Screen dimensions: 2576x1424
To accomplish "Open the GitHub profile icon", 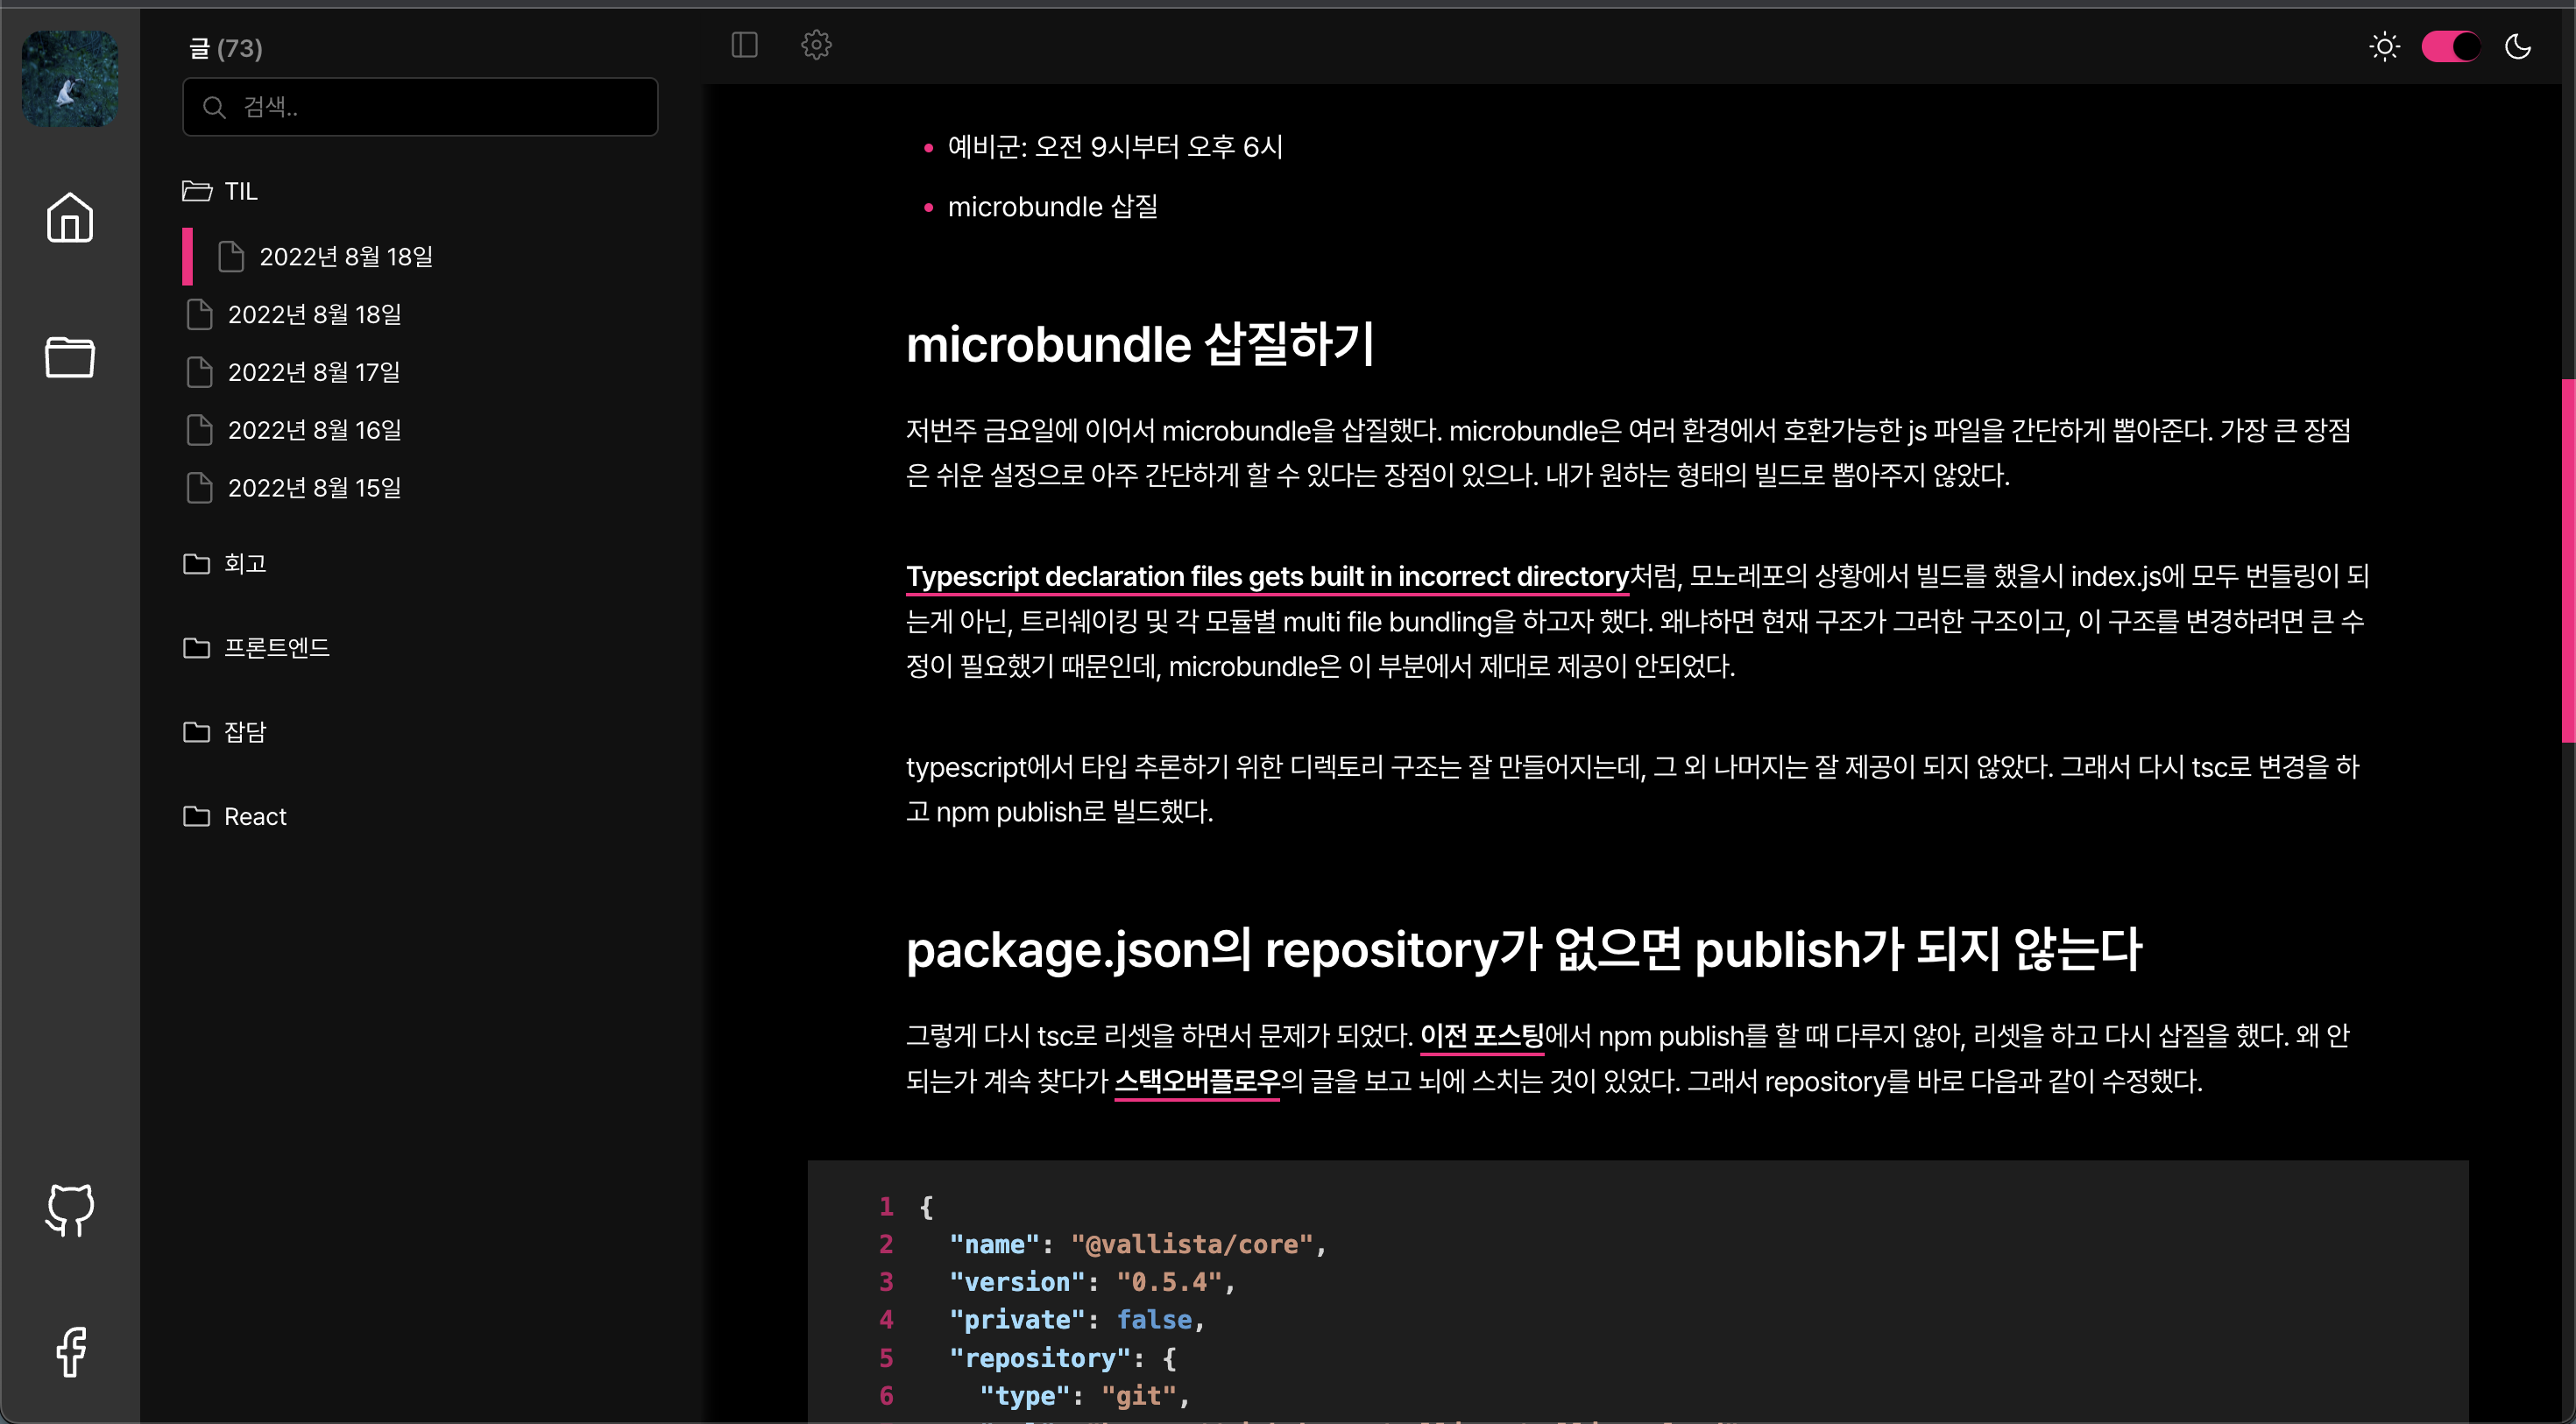I will [x=69, y=1209].
